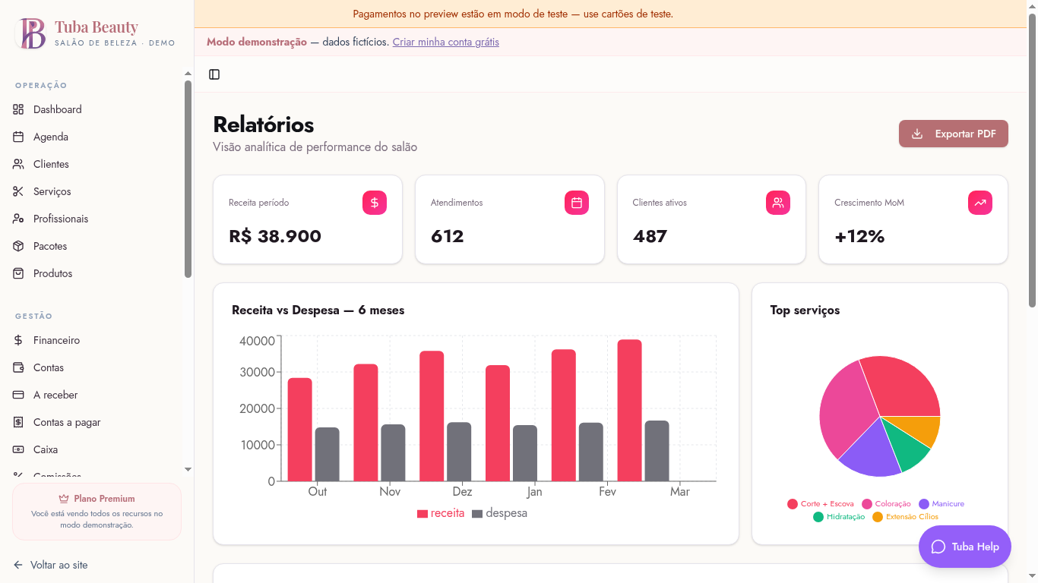Toggle the sidebar panel icon
The image size is (1038, 583).
[214, 74]
